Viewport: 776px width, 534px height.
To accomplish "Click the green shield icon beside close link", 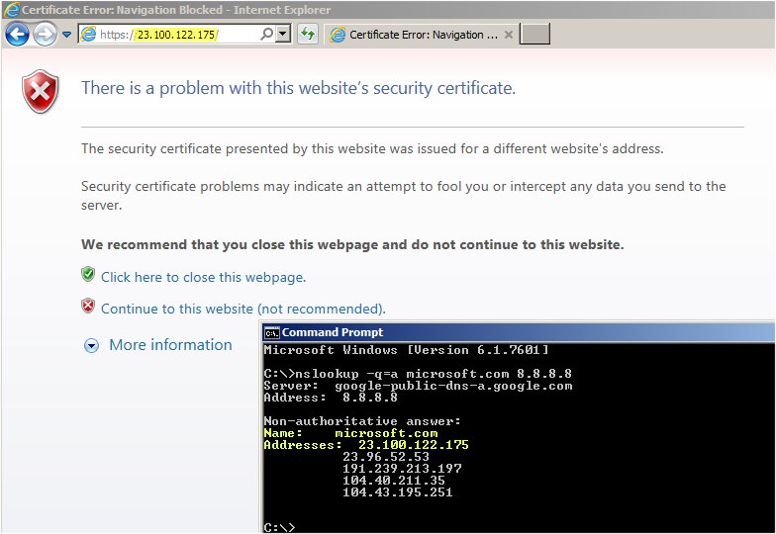I will point(88,274).
